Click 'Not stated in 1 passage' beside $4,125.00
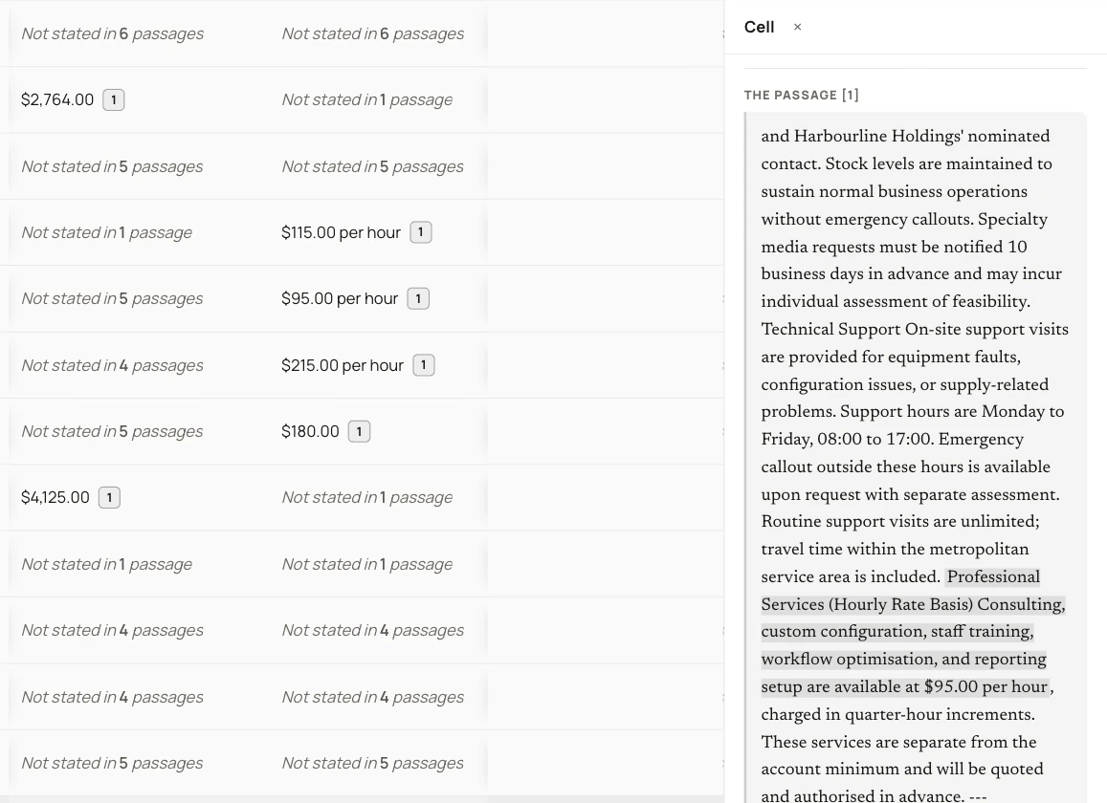Viewport: 1107px width, 803px height. point(367,497)
